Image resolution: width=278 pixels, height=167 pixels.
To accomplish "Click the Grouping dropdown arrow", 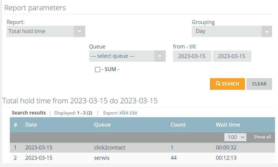I will coord(267,31).
